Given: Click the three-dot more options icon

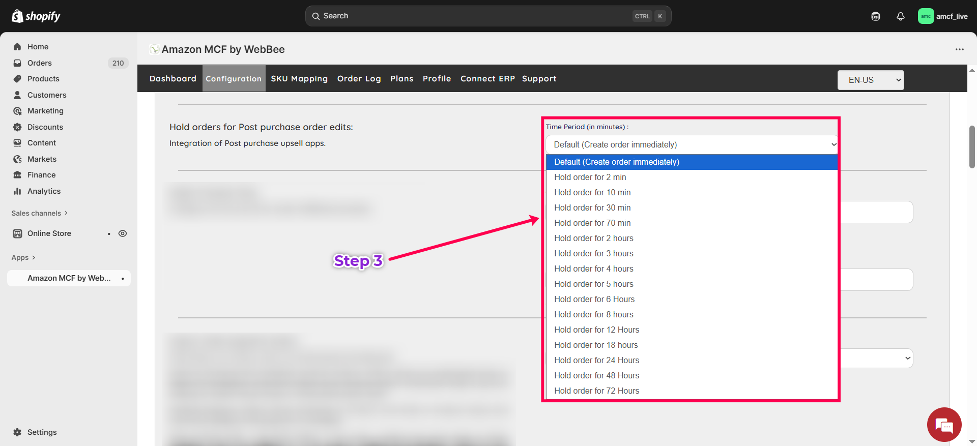Looking at the screenshot, I should click(x=959, y=49).
